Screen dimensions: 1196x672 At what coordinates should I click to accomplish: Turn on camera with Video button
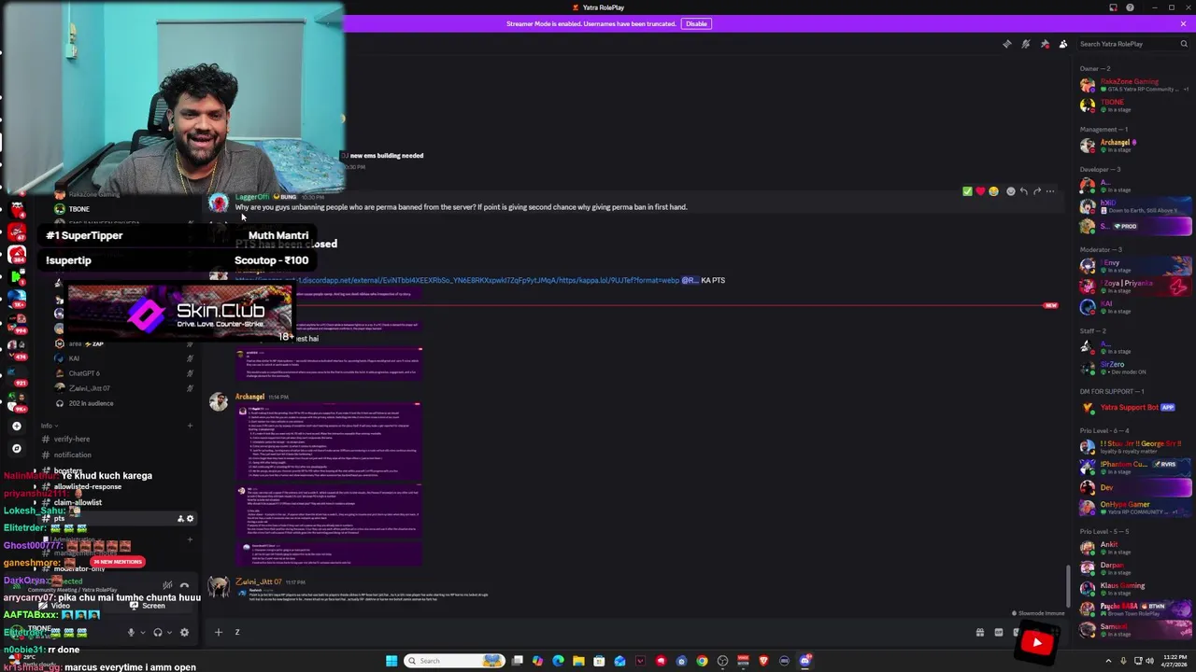pyautogui.click(x=55, y=606)
